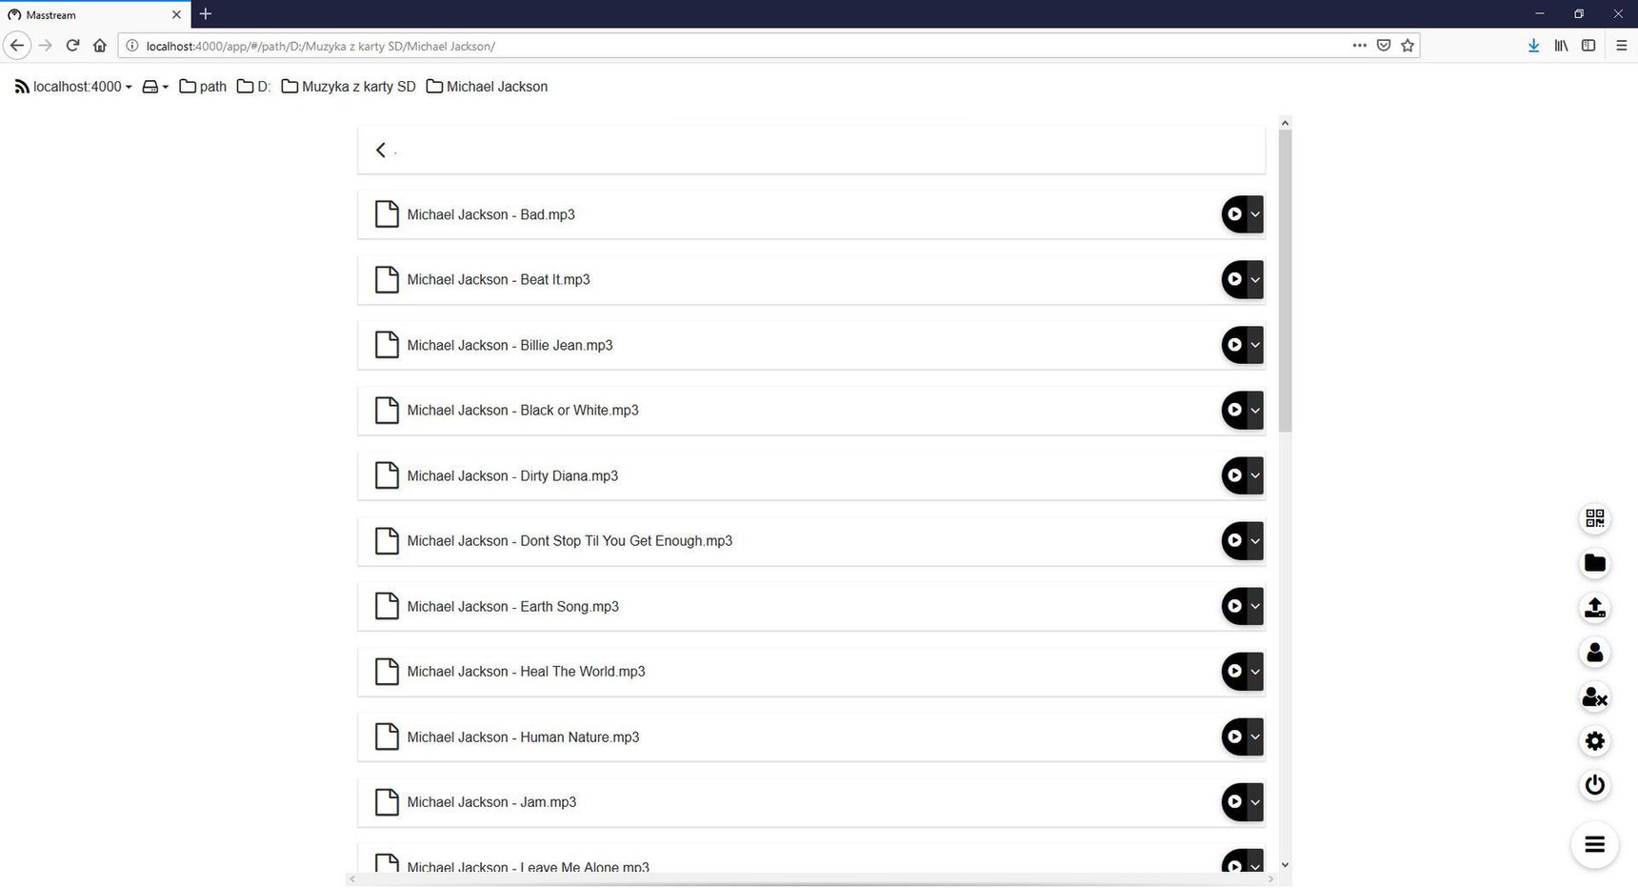Click the browser back arrow
Image resolution: width=1638 pixels, height=888 pixels.
(16, 45)
